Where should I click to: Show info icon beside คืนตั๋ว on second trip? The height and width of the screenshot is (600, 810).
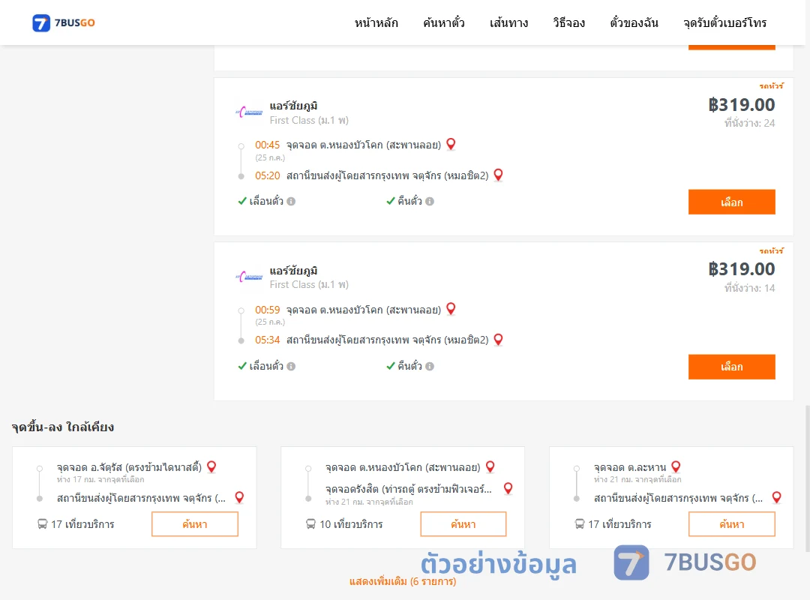click(x=430, y=367)
